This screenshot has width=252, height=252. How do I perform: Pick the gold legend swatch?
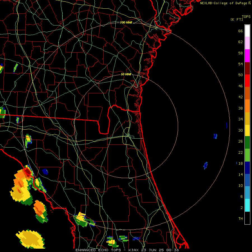point(247,118)
